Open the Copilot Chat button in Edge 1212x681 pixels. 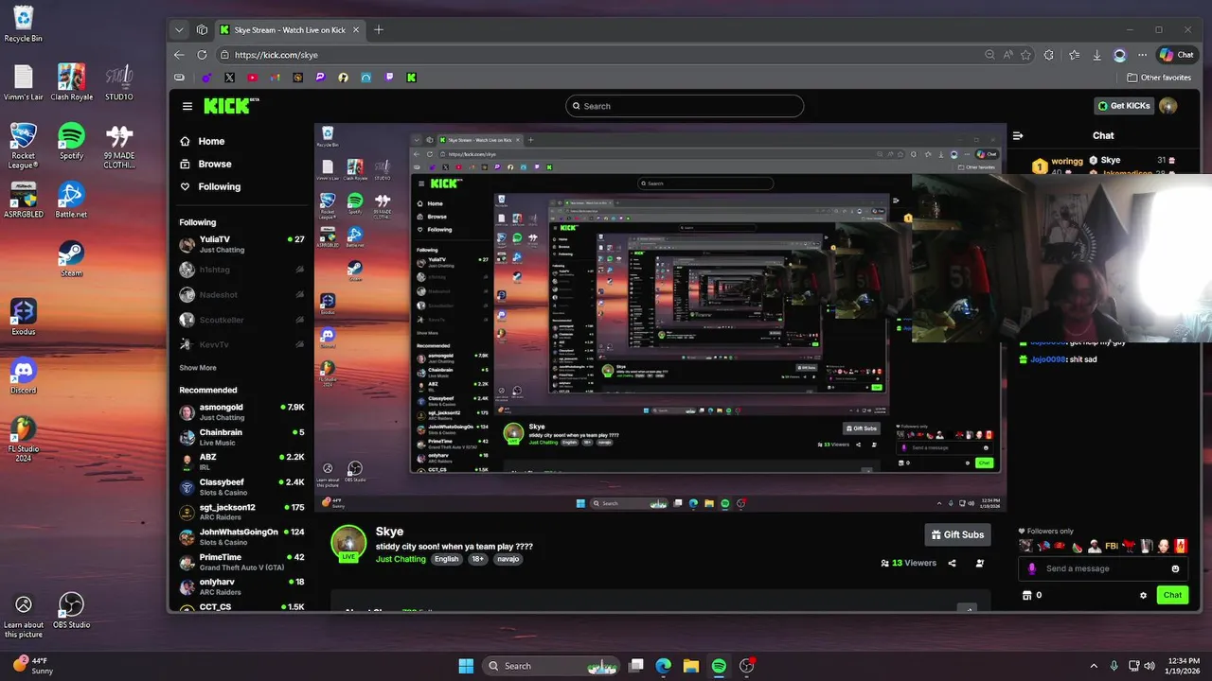click(1177, 55)
